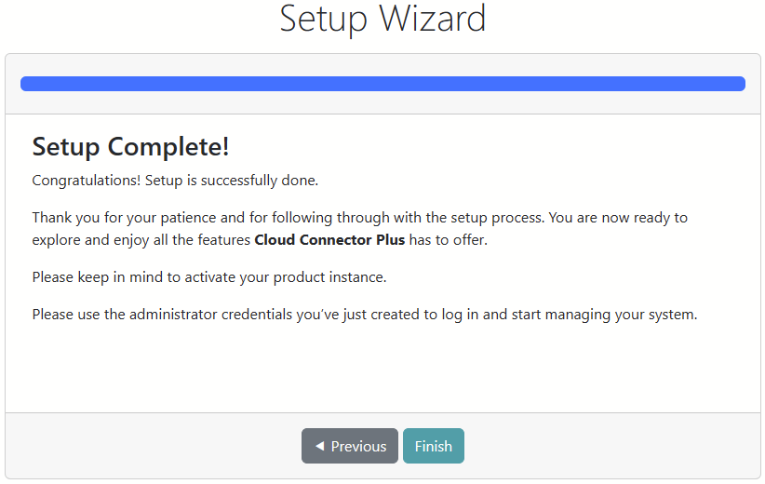
Task: Click the "explore and enjoy all the features" text
Action: coord(141,240)
